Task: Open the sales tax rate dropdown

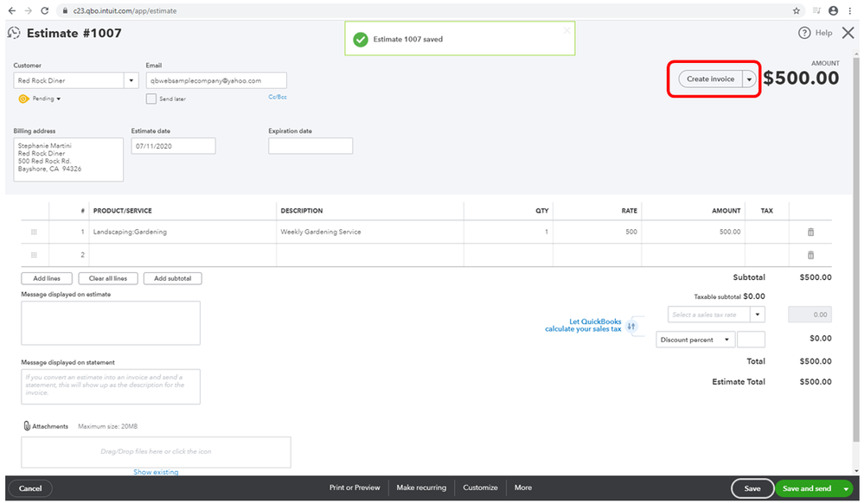Action: point(758,315)
